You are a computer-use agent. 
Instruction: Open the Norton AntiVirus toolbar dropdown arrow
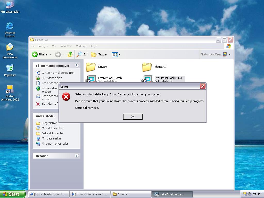(x=230, y=54)
